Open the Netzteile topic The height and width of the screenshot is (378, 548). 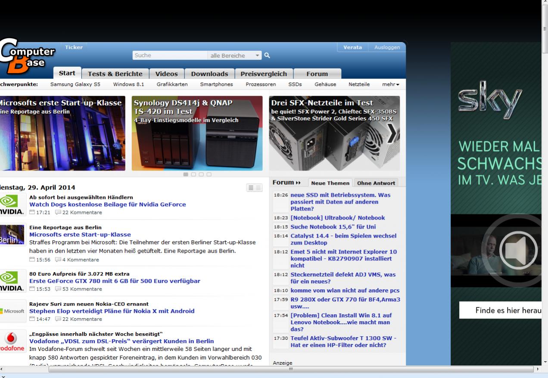(x=359, y=84)
